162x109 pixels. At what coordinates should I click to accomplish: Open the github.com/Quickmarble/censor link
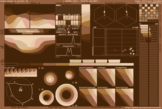pyautogui.click(x=143, y=108)
